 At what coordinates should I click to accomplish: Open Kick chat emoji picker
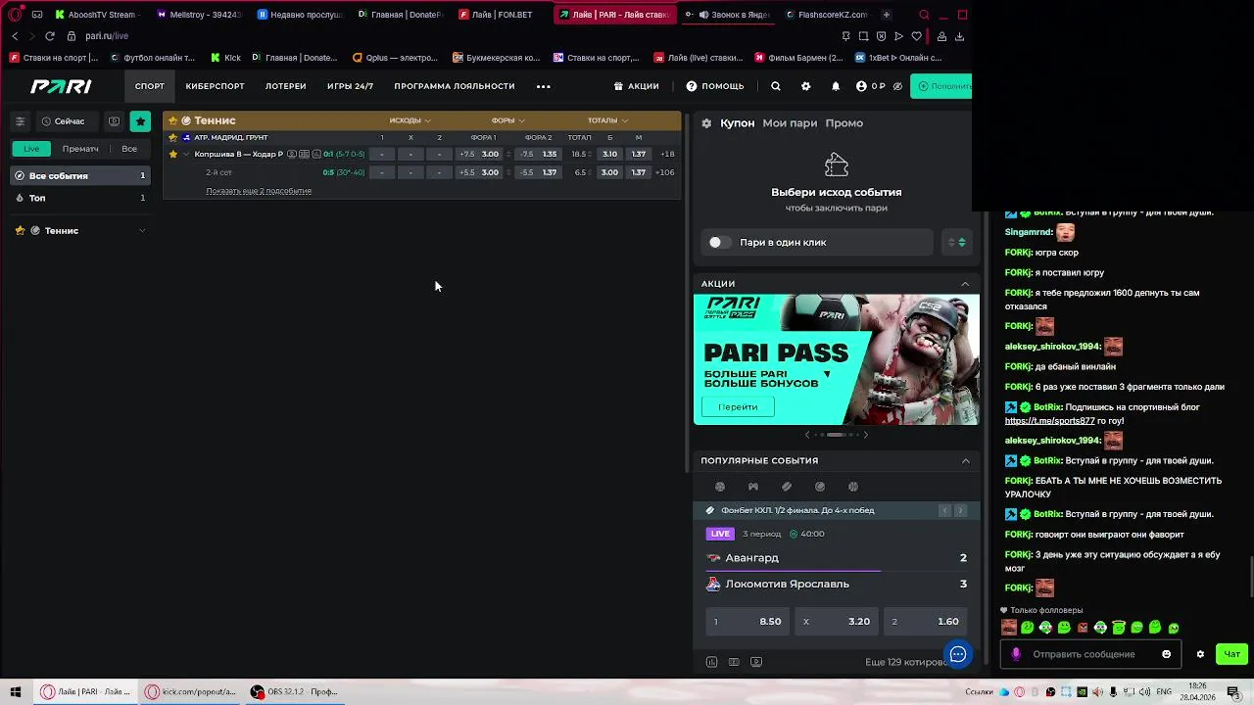[1166, 654]
